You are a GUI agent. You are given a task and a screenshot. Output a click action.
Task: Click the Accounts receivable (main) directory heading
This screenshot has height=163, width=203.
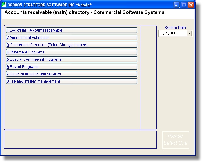pyautogui.click(x=85, y=12)
